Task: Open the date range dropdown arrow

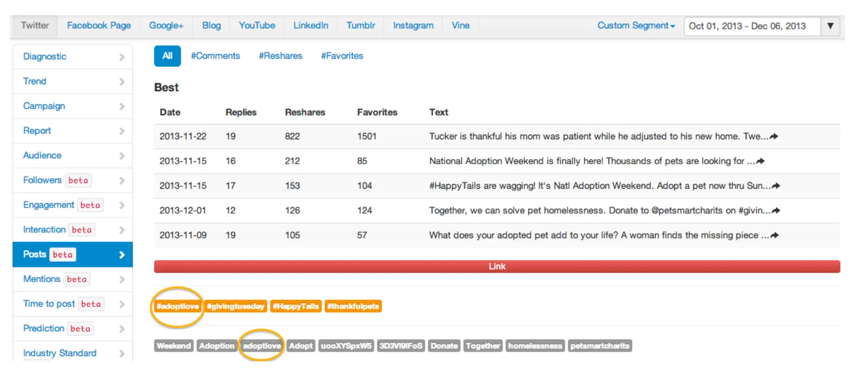Action: pos(830,26)
